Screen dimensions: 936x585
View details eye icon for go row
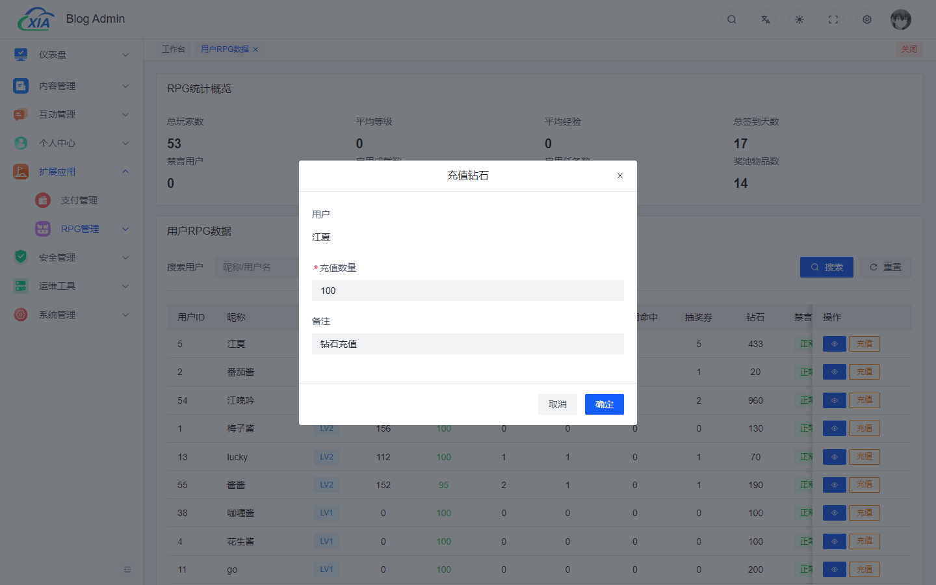(x=835, y=569)
